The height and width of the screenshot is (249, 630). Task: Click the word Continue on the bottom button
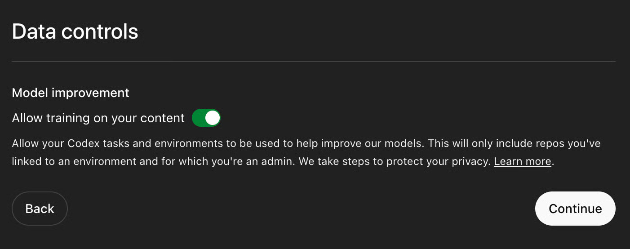(x=575, y=209)
